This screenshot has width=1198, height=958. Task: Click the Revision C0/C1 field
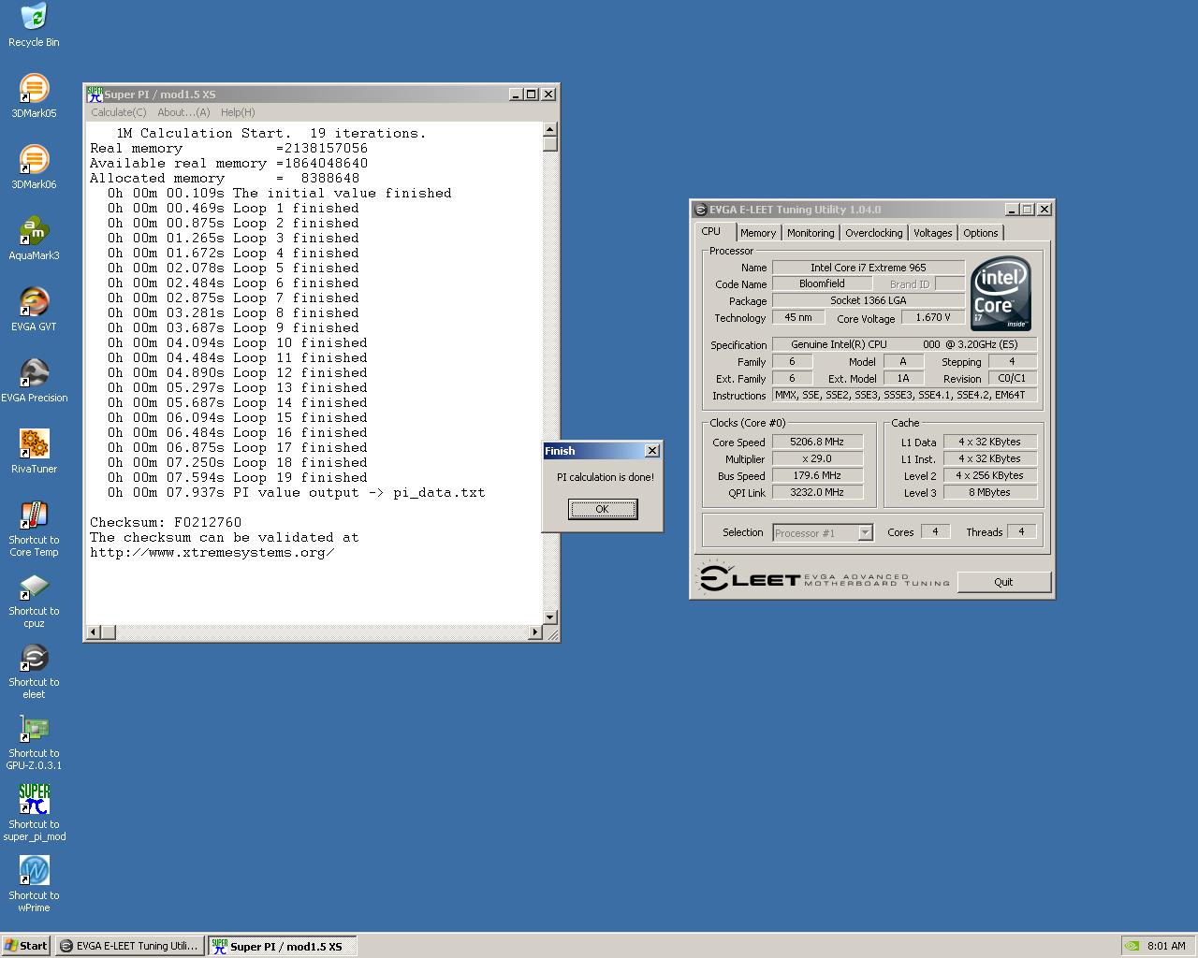point(1012,379)
